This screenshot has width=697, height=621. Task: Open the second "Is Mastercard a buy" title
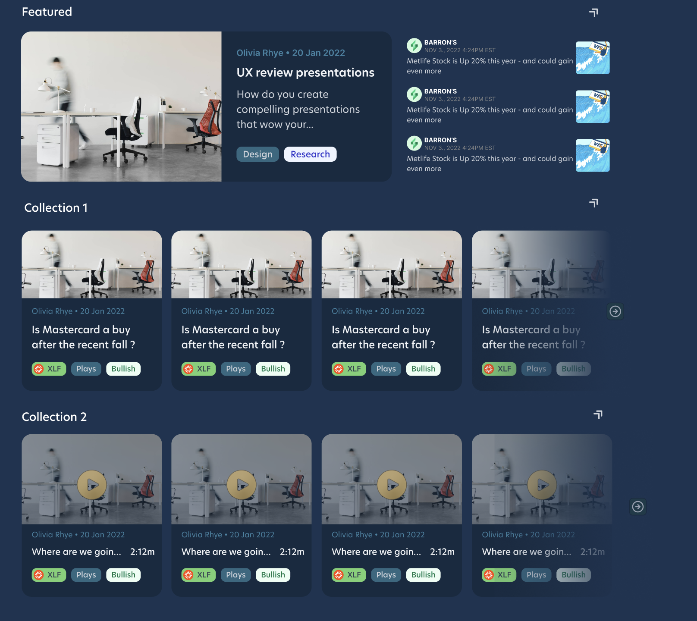coord(233,337)
